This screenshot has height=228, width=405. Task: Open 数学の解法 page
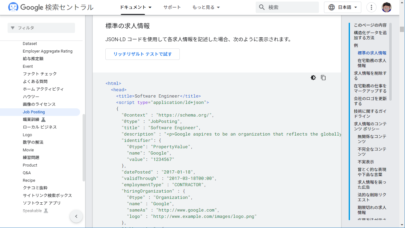click(x=33, y=142)
